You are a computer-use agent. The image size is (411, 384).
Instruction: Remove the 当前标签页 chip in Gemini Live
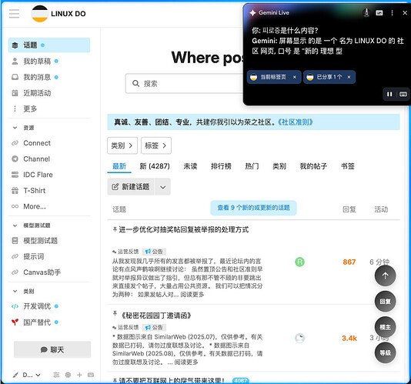click(295, 77)
